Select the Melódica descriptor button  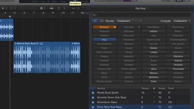153,78
